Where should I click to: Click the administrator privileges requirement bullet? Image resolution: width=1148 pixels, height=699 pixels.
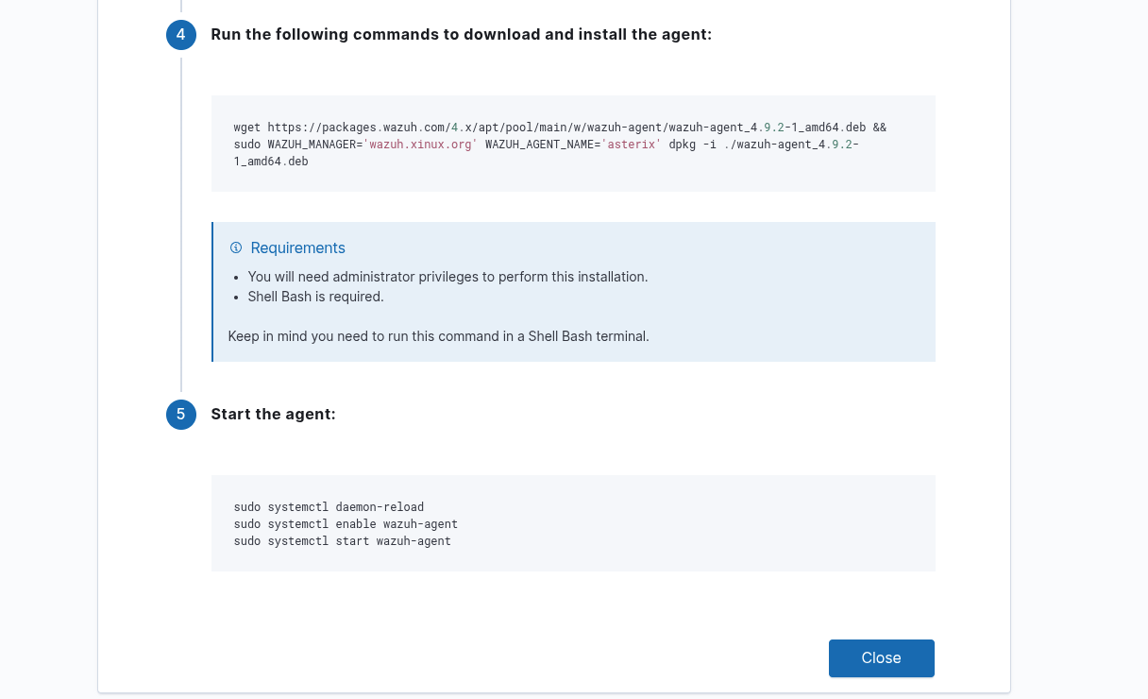coord(447,277)
